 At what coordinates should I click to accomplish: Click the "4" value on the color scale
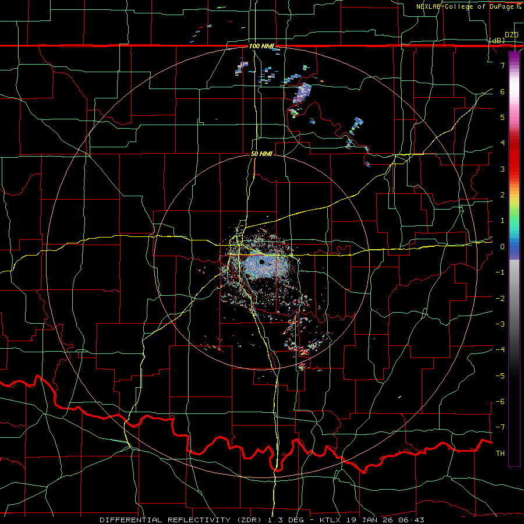(x=502, y=143)
